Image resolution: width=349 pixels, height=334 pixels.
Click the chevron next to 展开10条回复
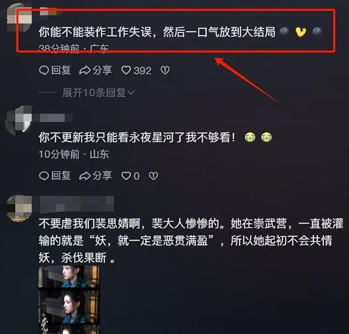pyautogui.click(x=132, y=93)
